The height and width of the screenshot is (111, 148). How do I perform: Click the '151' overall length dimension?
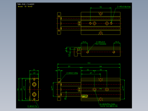pyautogui.click(x=89, y=63)
